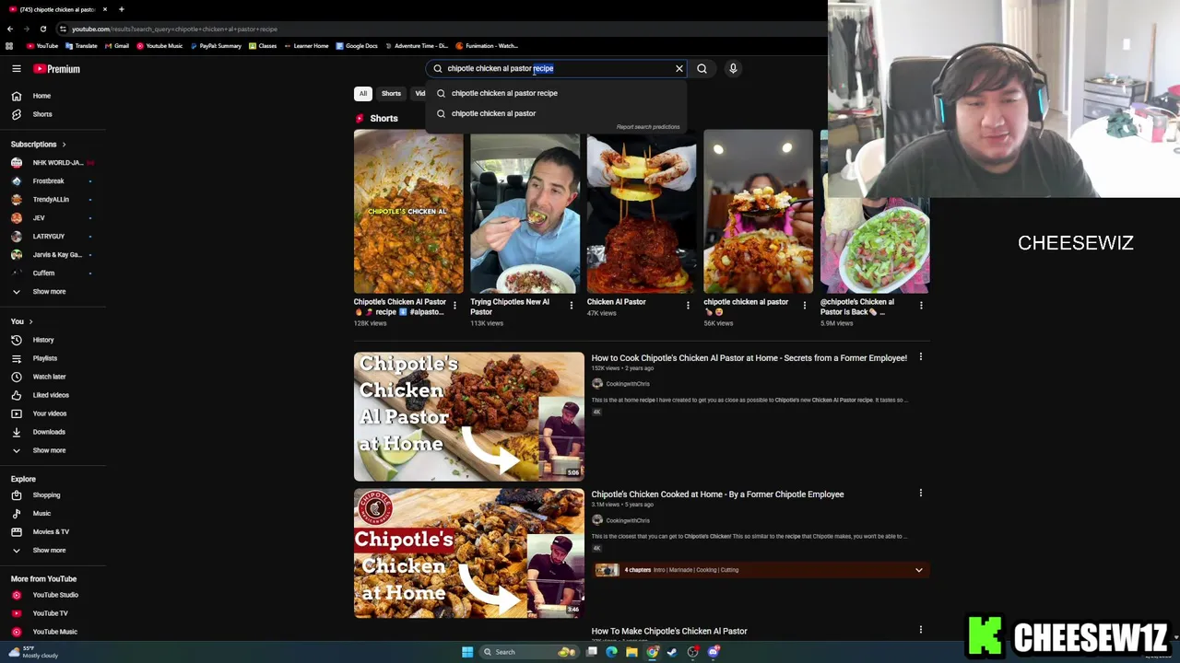1180x663 pixels.
Task: Choose suggestion 'chipotle chicken al pastor recipe'
Action: click(556, 93)
